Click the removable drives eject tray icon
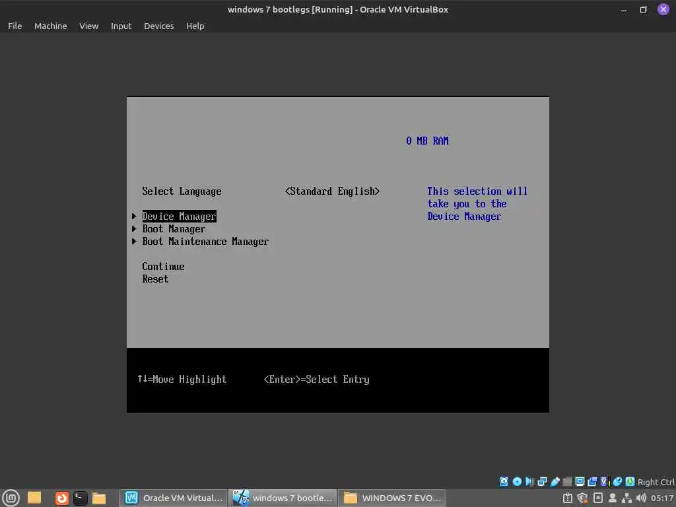676x507 pixels. click(x=598, y=498)
